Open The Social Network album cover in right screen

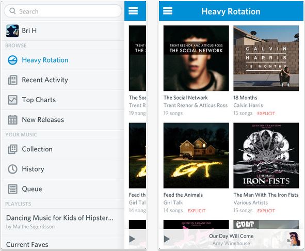[x=196, y=58]
